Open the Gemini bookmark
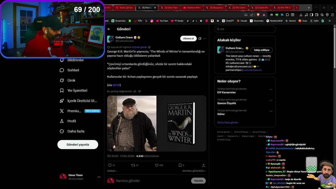Image resolution: width=336 pixels, height=189 pixels. pos(290,21)
